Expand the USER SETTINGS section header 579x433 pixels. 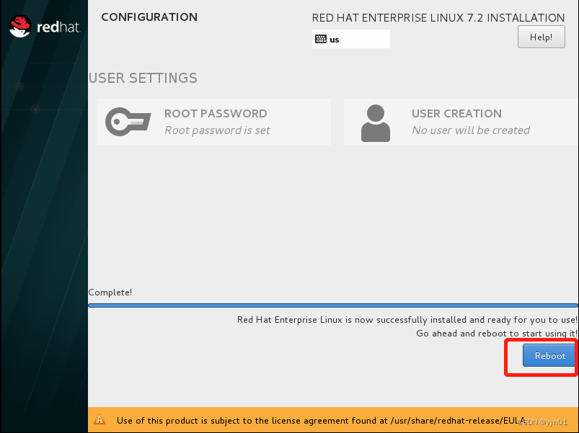(x=143, y=78)
